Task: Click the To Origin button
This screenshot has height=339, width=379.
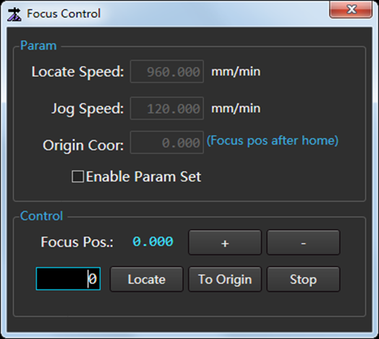Action: click(x=225, y=279)
